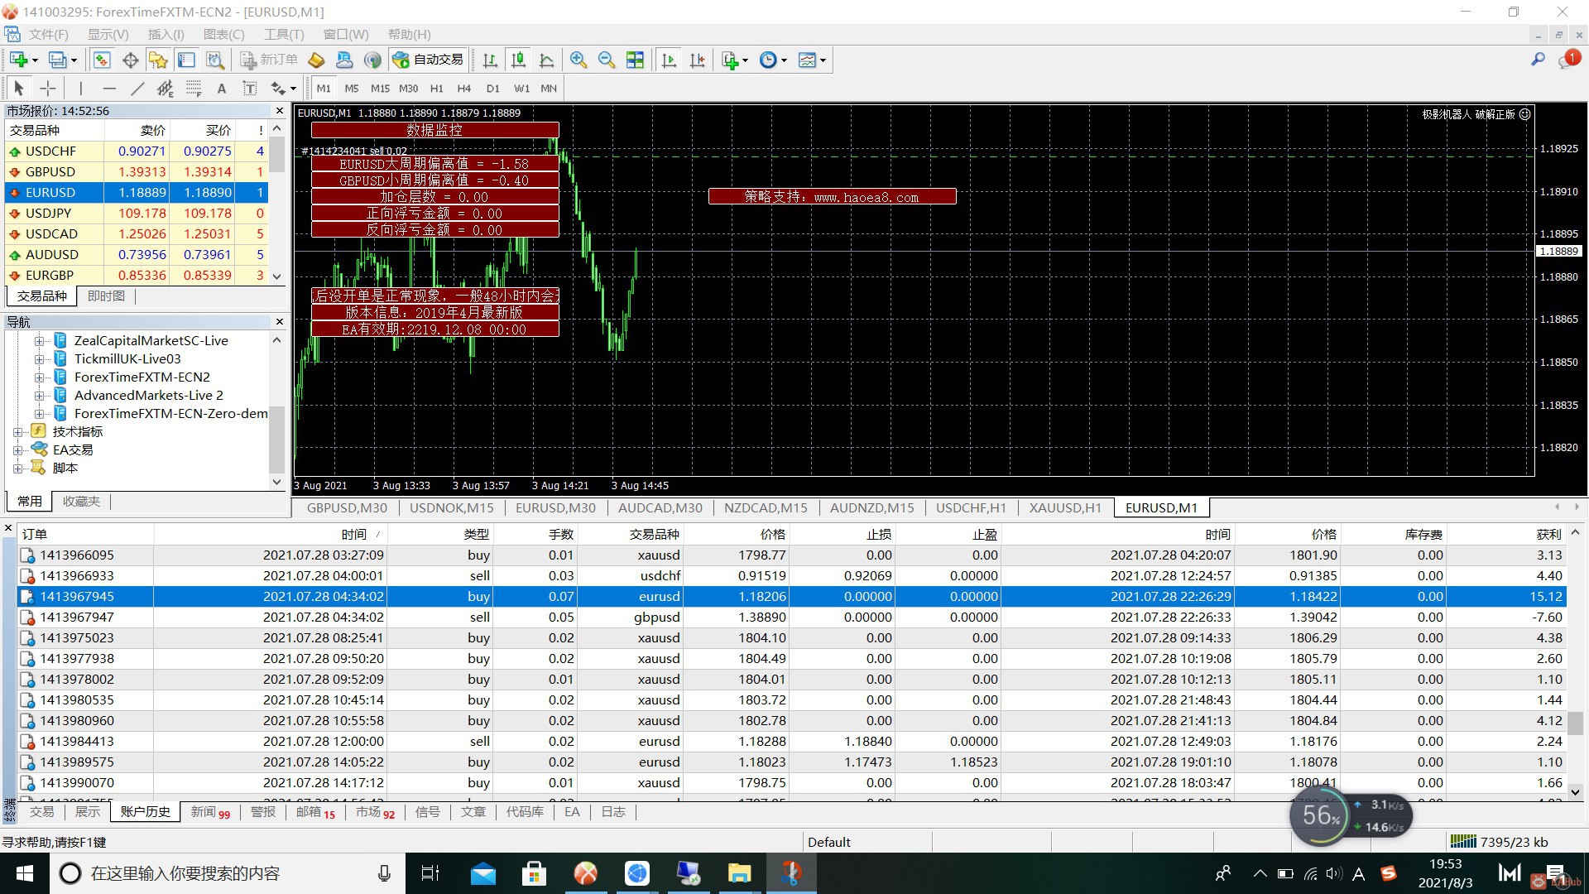
Task: Switch timeframe to D1
Action: 492,88
